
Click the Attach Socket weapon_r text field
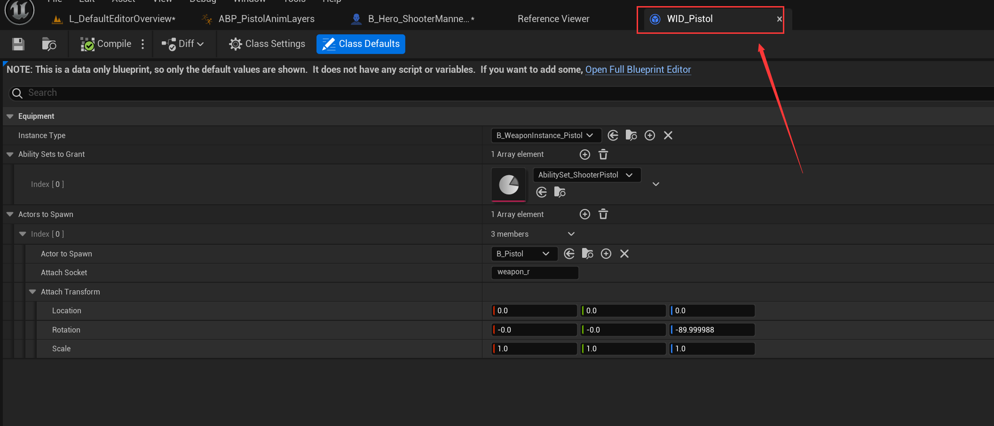(x=535, y=272)
